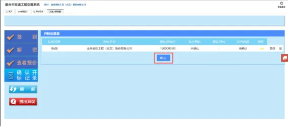Click the 其他 link in the bid row

pos(272,49)
